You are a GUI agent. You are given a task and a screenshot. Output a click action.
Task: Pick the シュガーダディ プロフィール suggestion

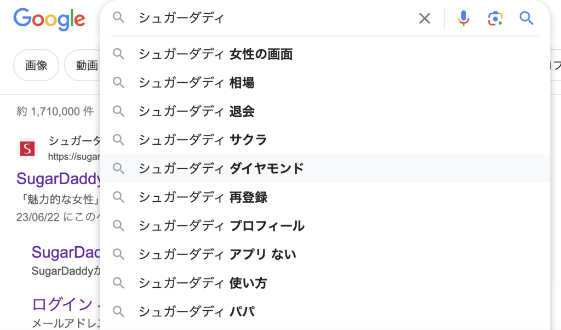coord(221,226)
